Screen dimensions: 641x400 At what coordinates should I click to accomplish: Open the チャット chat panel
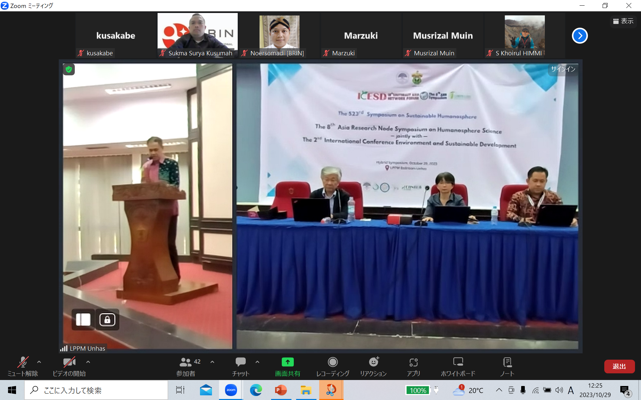pos(241,367)
